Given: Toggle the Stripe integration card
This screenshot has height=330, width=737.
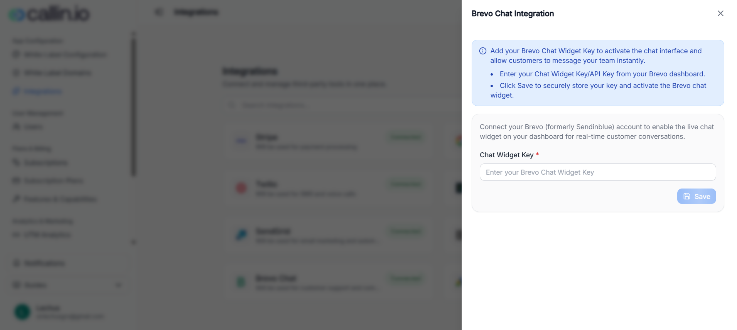Looking at the screenshot, I should tap(329, 141).
